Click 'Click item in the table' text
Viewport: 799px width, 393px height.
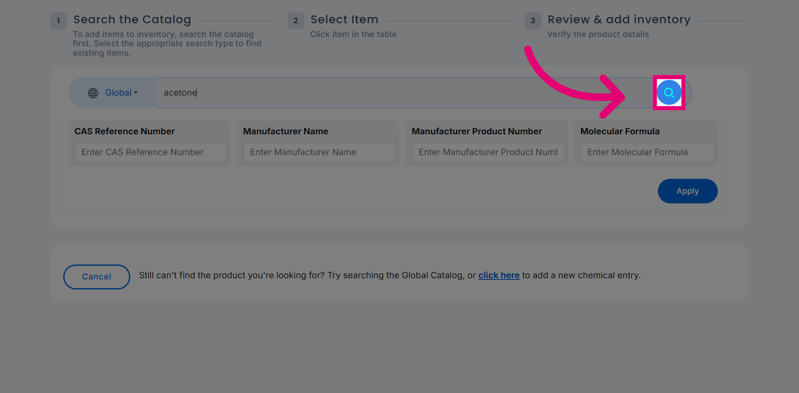tap(353, 34)
